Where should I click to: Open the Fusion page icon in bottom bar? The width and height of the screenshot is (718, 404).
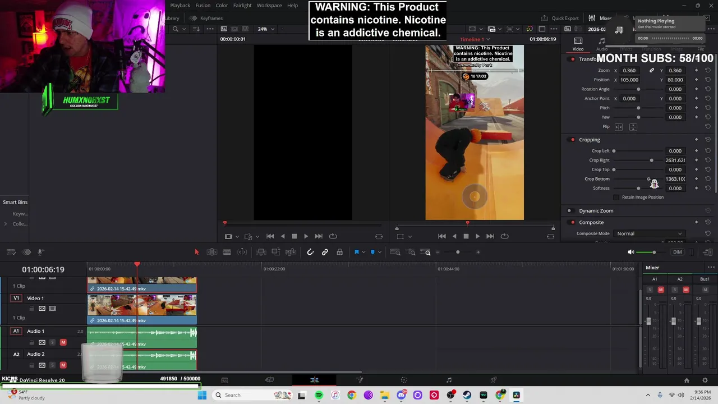[x=359, y=380]
